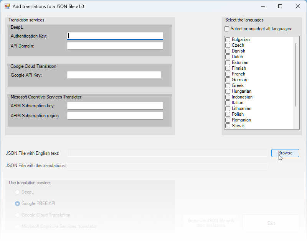
Task: Minimize the translations window
Action: coord(262,6)
